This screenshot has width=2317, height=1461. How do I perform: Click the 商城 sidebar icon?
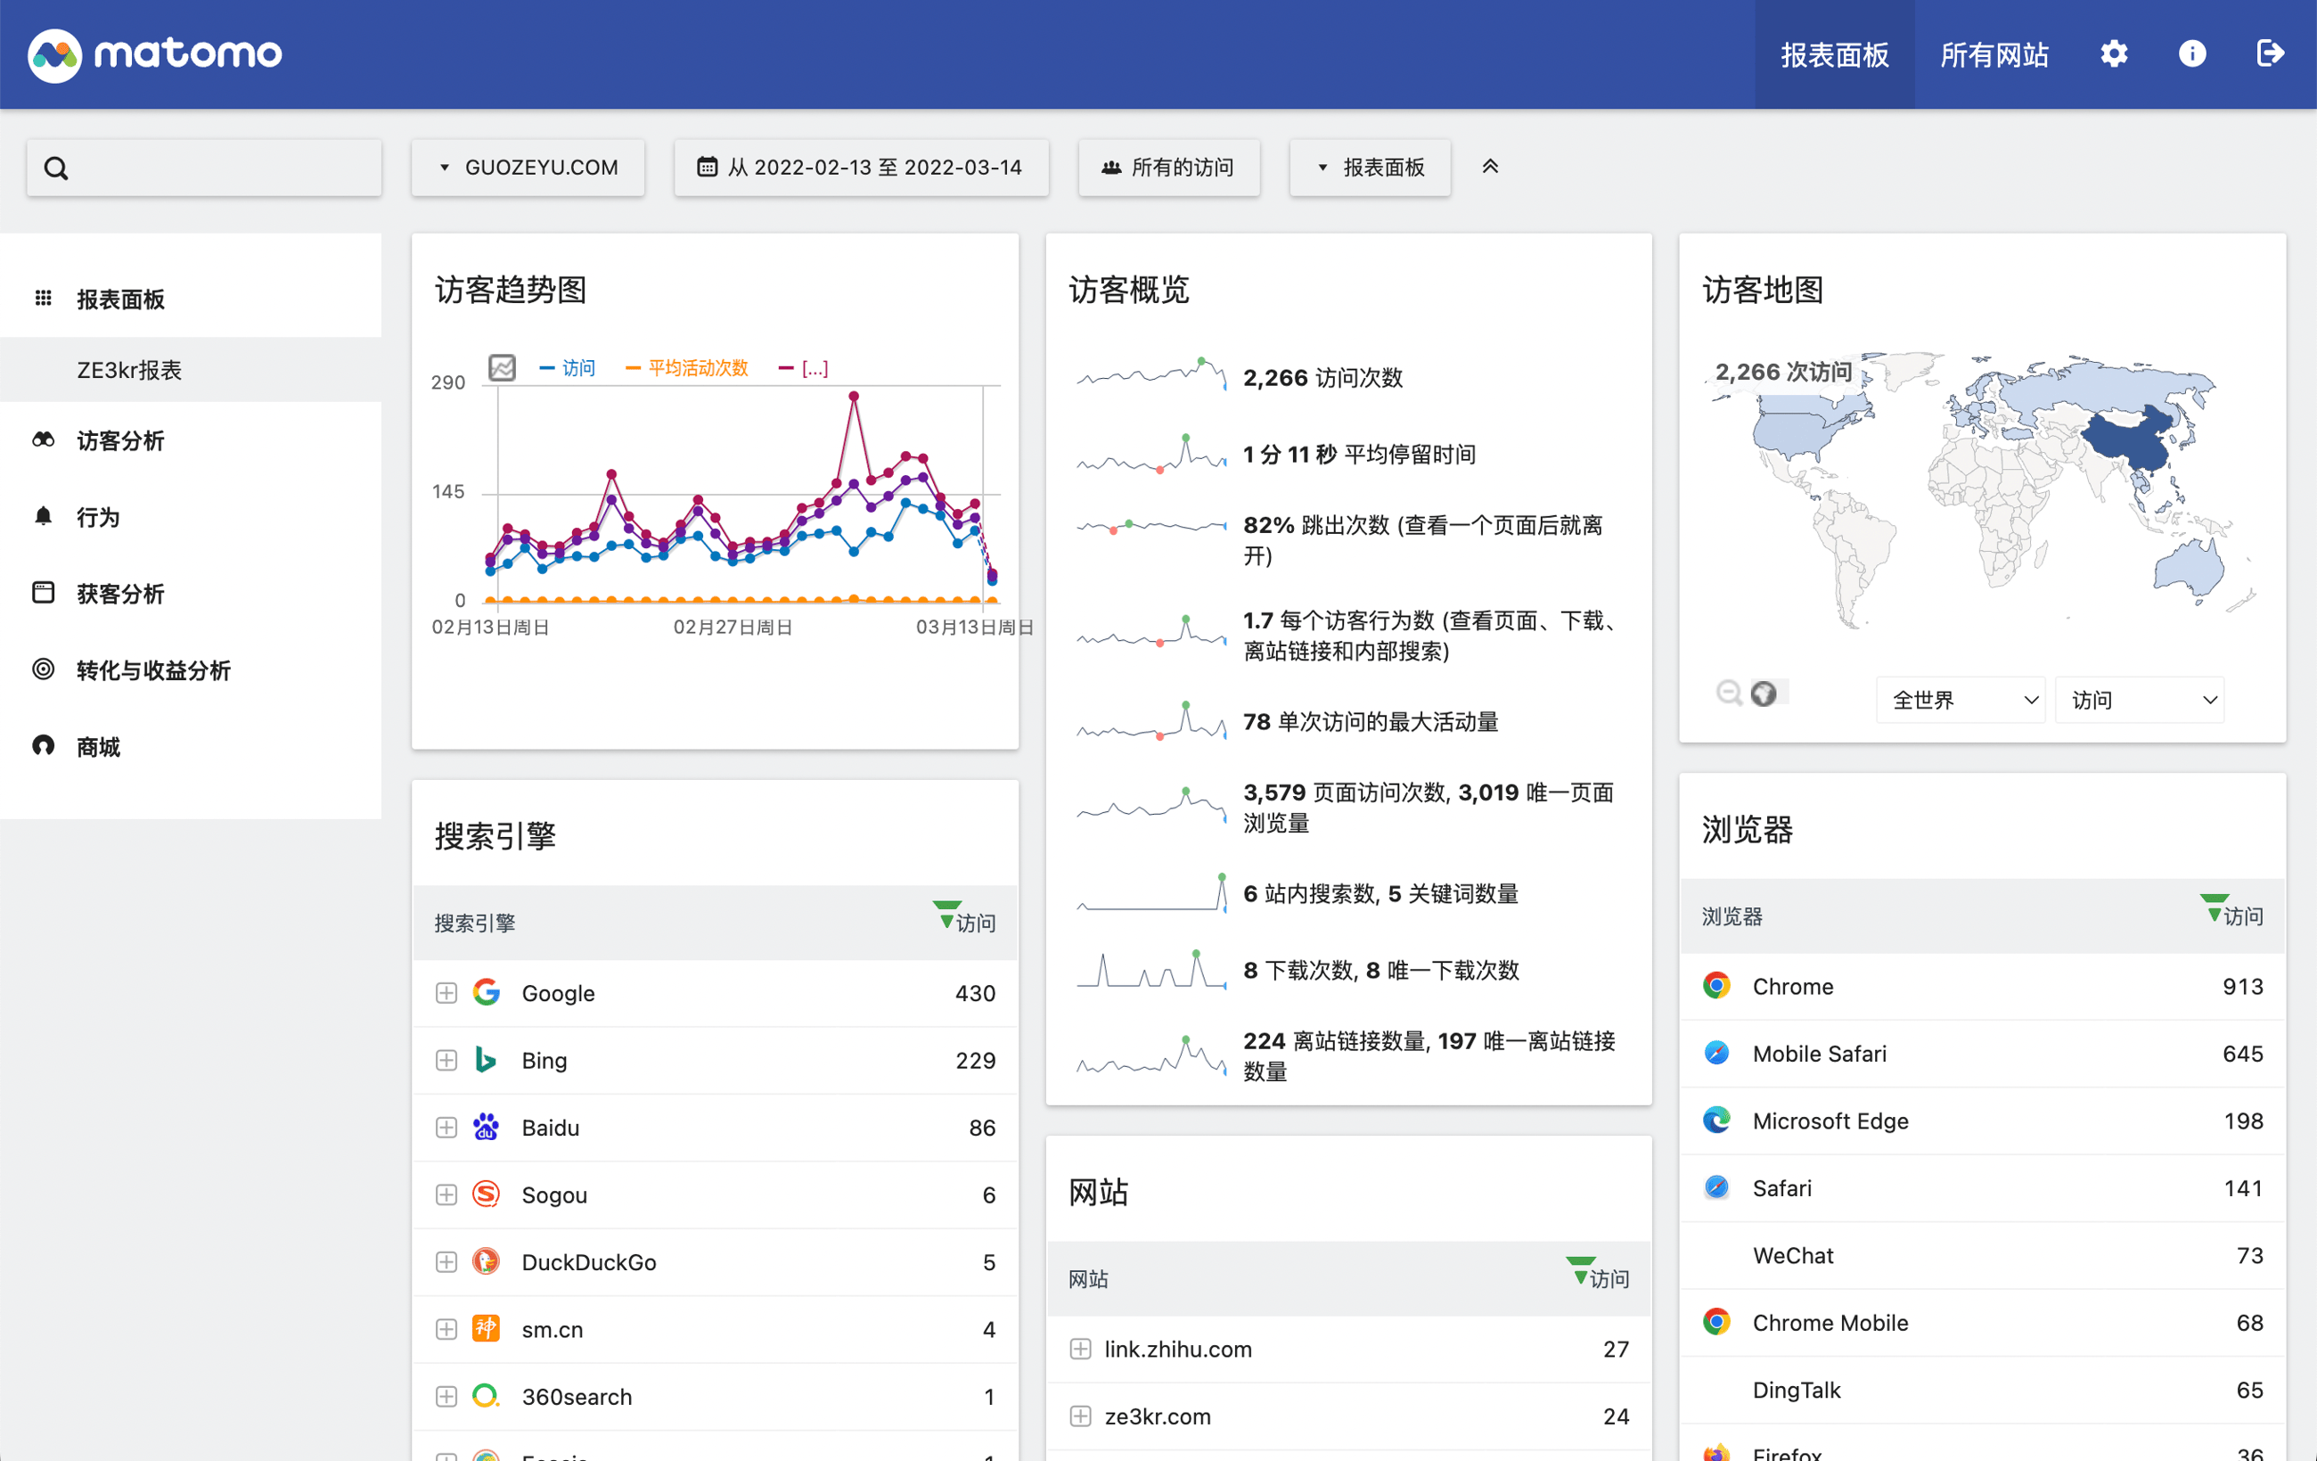coord(42,744)
